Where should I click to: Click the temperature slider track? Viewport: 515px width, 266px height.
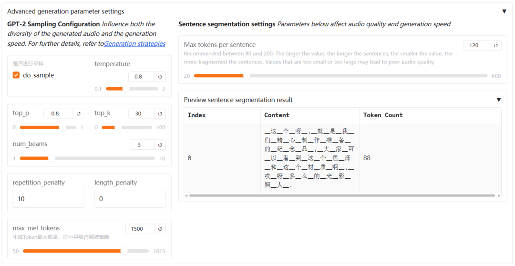coord(132,89)
